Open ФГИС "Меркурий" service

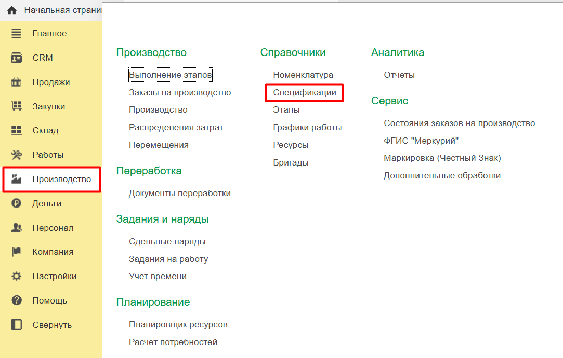(421, 141)
